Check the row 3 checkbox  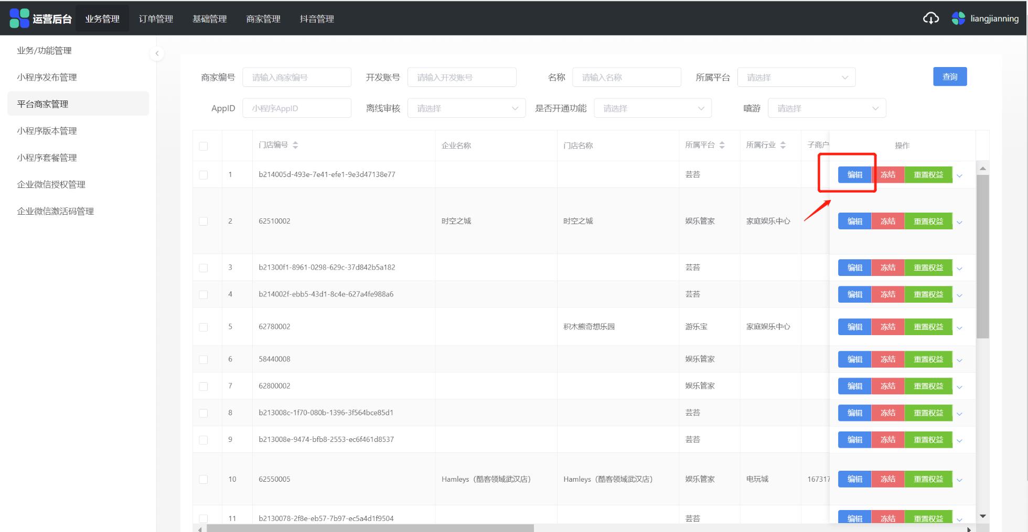click(204, 268)
